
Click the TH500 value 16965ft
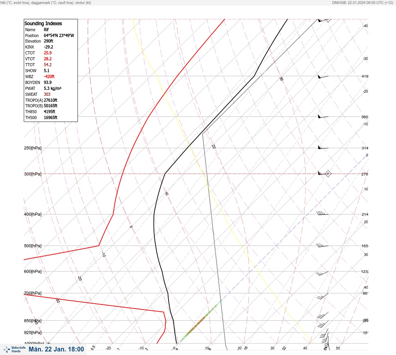51,118
